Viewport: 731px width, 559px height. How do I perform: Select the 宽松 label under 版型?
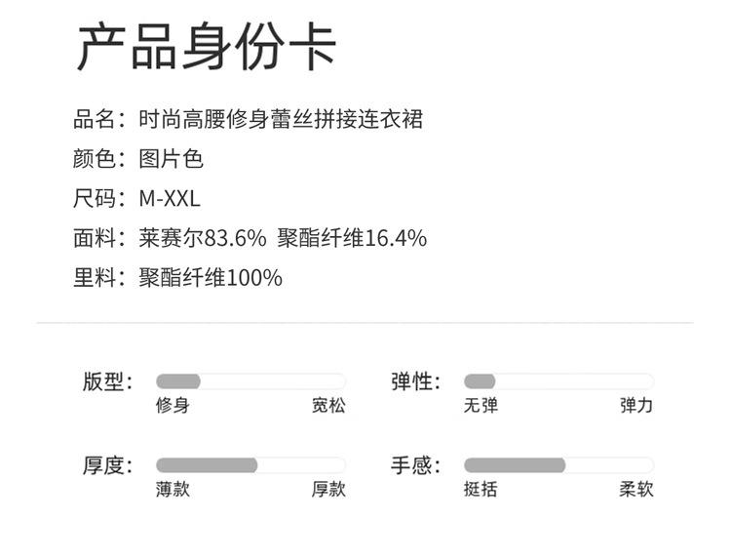click(328, 405)
